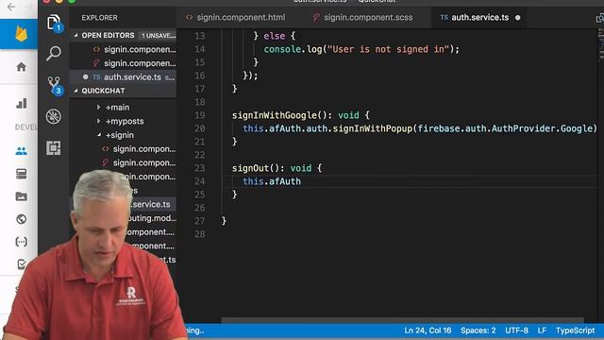Viewport: 604px width, 340px height.
Task: Open the Database icon in Firebase sidebar
Action: [21, 174]
